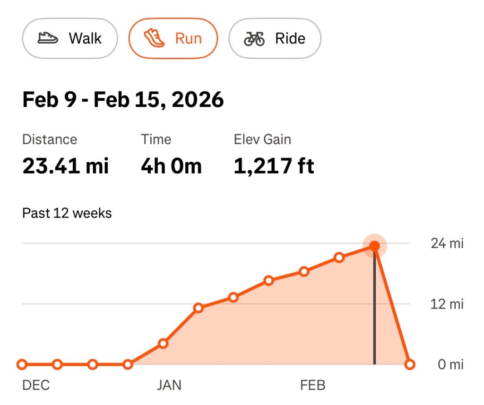Click the 23.41 mi distance value
Image resolution: width=484 pixels, height=405 pixels.
point(65,166)
